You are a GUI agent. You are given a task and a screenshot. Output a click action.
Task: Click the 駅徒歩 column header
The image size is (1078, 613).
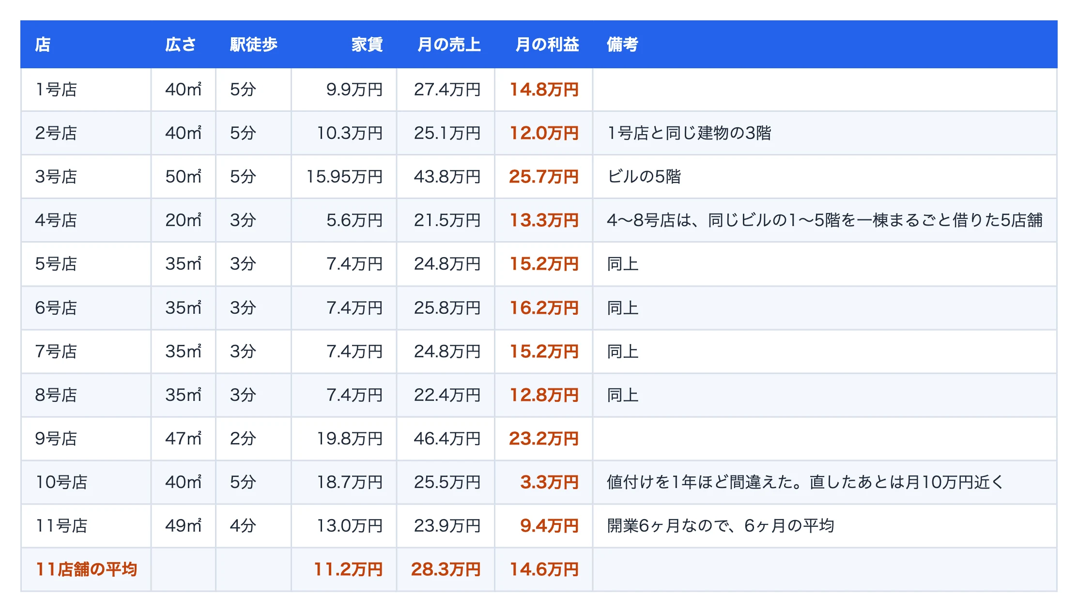click(x=253, y=45)
